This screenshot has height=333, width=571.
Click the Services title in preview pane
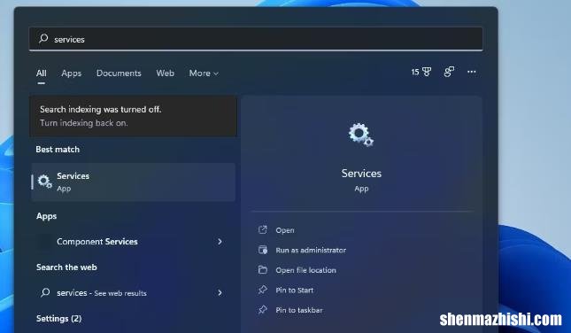(361, 174)
